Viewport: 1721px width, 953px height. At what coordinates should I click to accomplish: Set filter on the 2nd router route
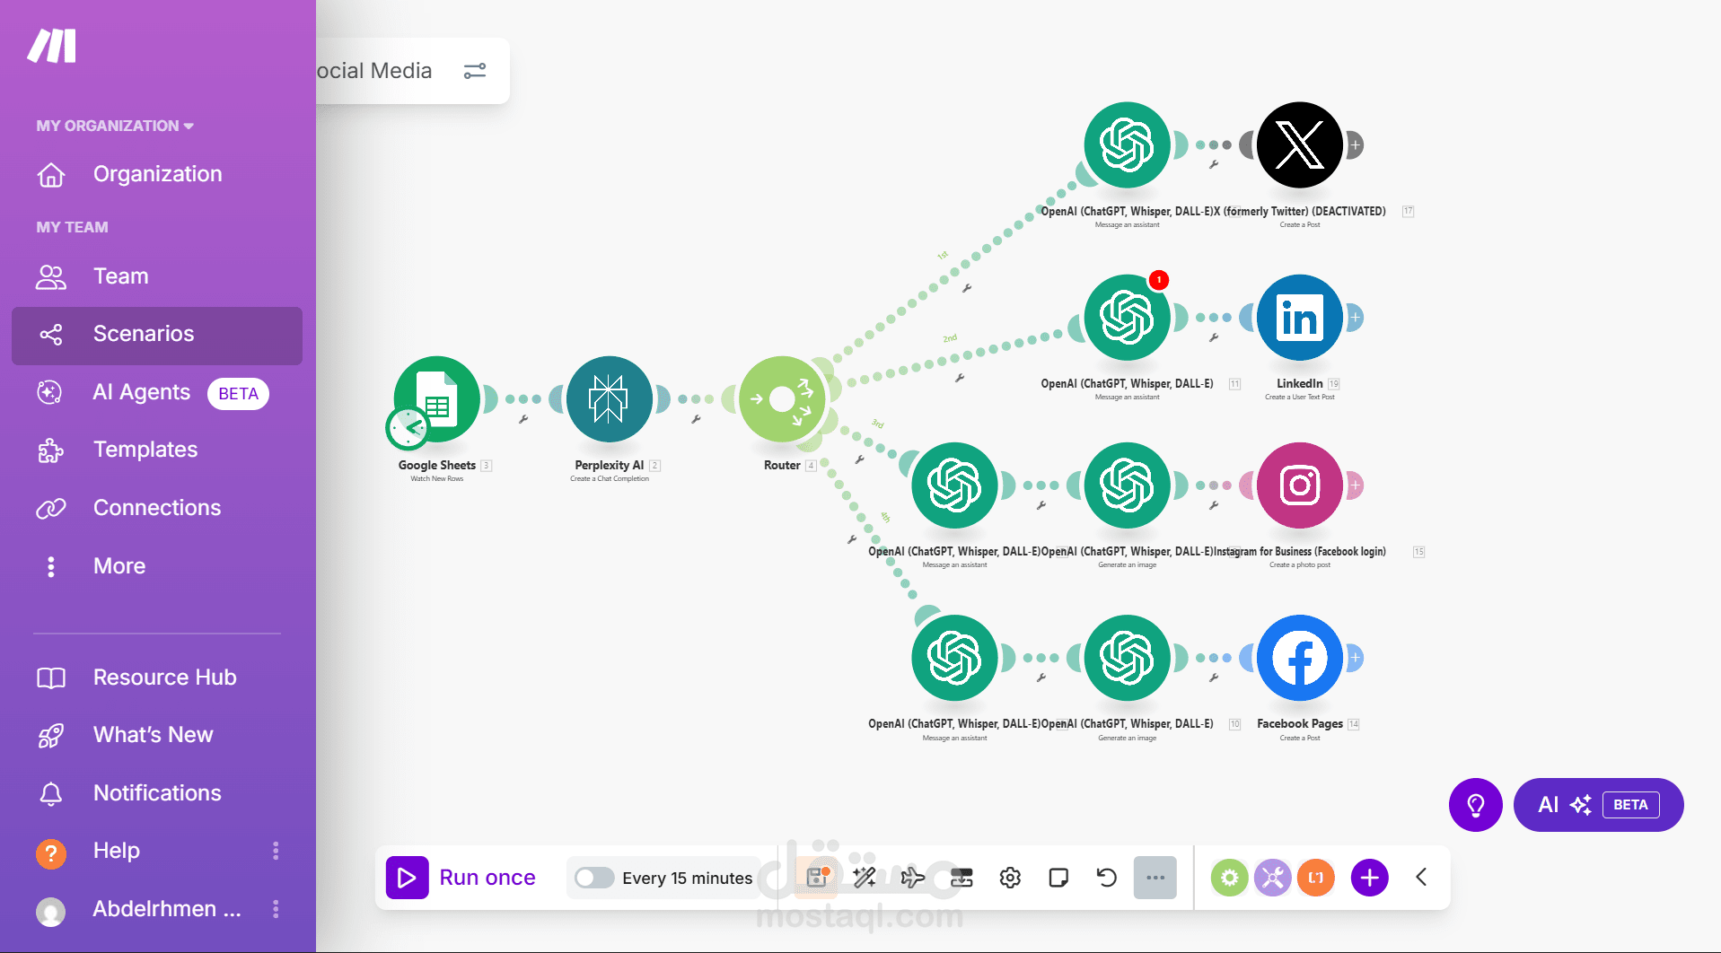[x=960, y=378]
